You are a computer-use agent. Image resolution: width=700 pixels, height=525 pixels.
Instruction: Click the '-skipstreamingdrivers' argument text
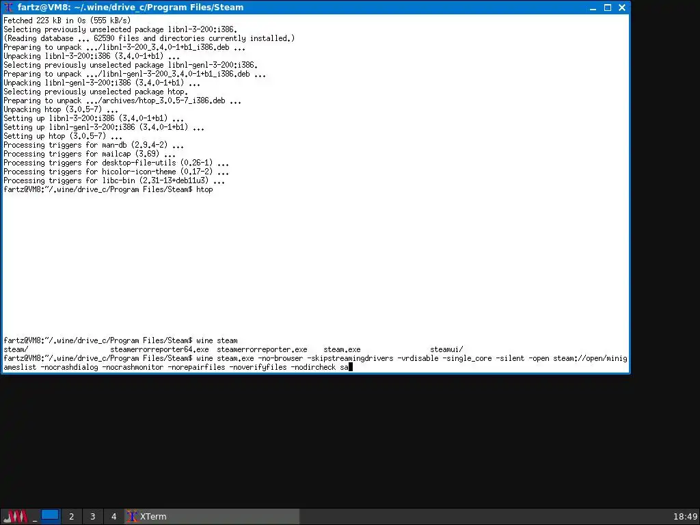pos(351,358)
